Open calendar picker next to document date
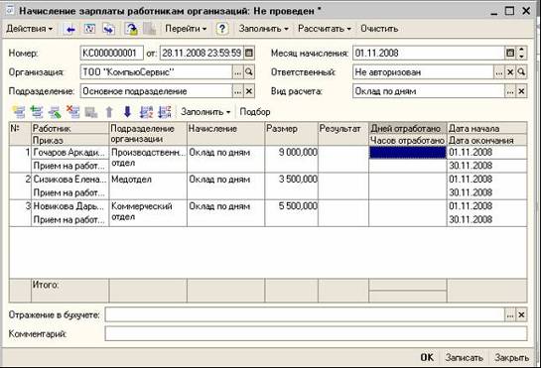Viewport: 541px width, 368px height. 249,54
